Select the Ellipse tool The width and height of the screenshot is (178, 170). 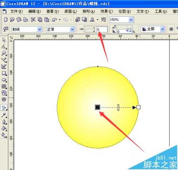tap(4, 80)
